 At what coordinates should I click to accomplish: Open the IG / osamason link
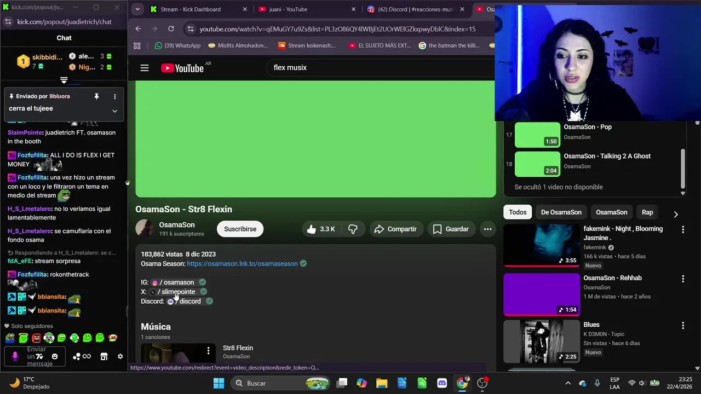[173, 282]
